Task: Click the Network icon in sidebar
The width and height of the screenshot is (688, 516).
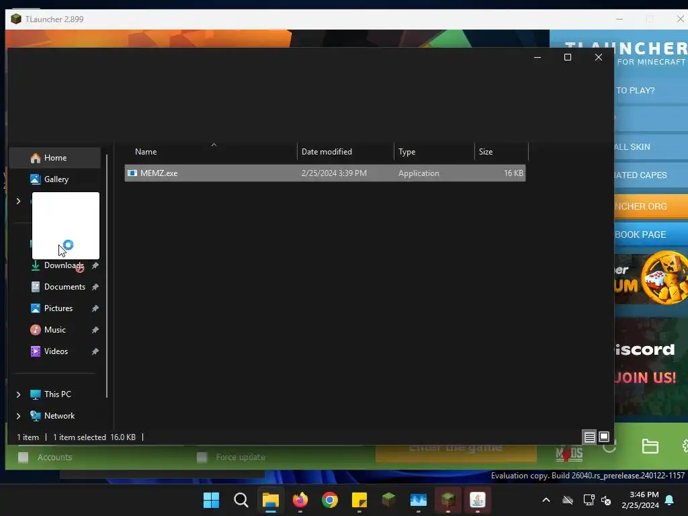Action: tap(35, 416)
